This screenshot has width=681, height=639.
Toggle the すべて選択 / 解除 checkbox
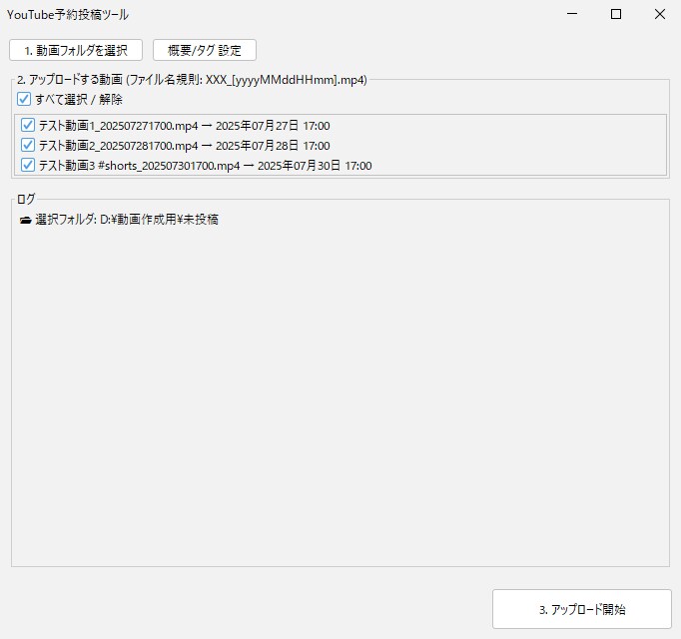click(x=24, y=99)
